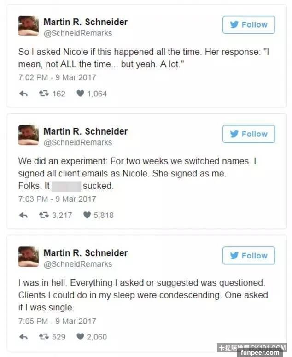292x357 pixels.
Task: Open the 7:05 PM - 9 Mar 2017 timestamp
Action: [x=57, y=321]
